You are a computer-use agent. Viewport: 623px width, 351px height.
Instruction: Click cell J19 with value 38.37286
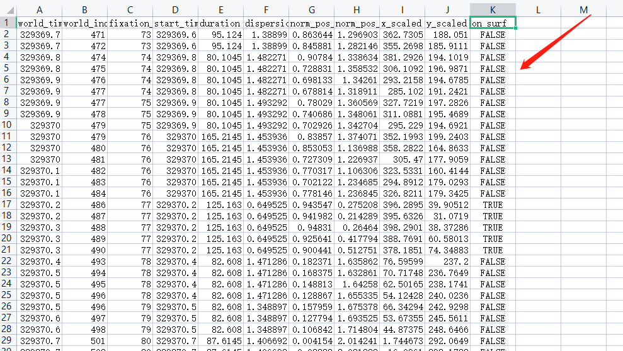pyautogui.click(x=447, y=227)
